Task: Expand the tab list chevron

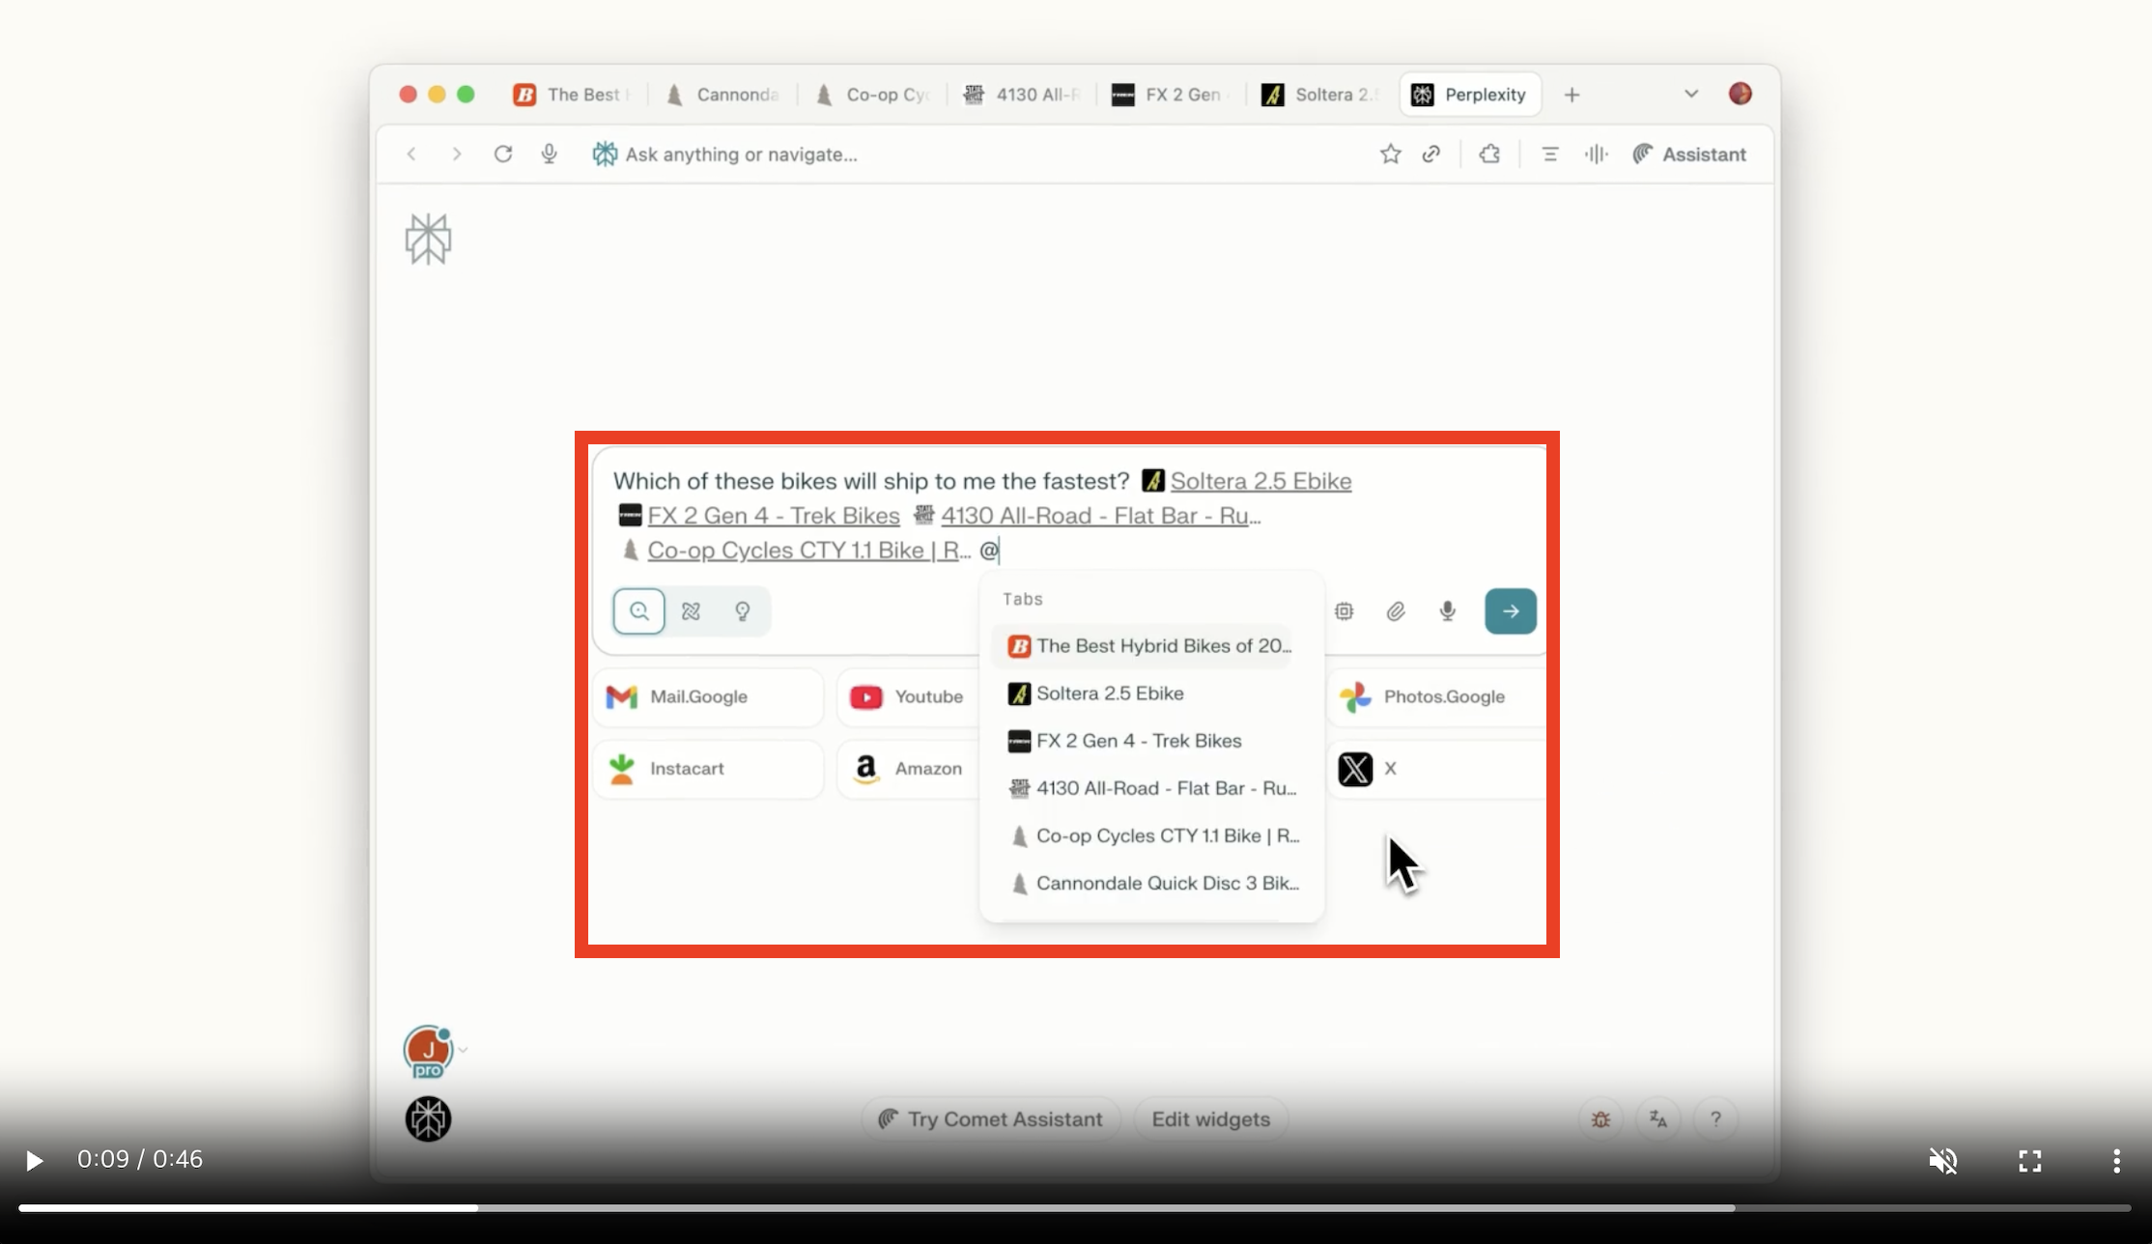Action: [1690, 95]
